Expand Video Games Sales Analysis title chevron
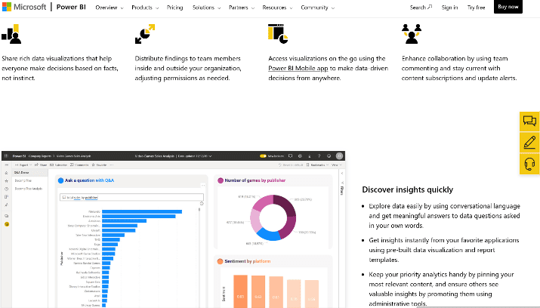The height and width of the screenshot is (308, 540). tap(210, 156)
